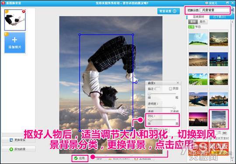Toggle the 最新 sort option

[193, 22]
